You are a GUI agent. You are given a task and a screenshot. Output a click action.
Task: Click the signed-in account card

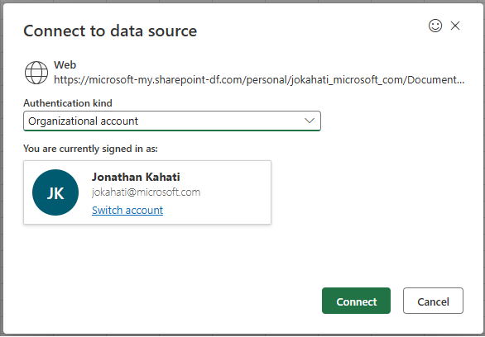coord(147,192)
